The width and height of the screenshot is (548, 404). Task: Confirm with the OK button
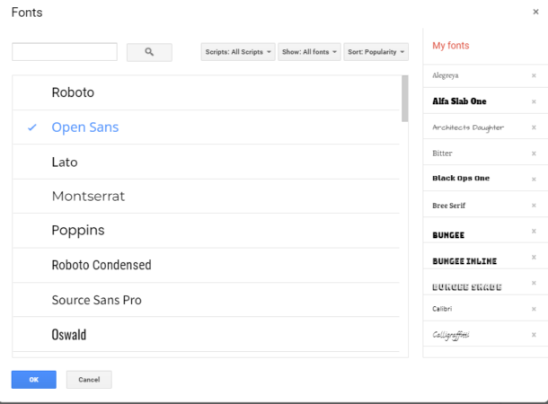[x=33, y=380]
